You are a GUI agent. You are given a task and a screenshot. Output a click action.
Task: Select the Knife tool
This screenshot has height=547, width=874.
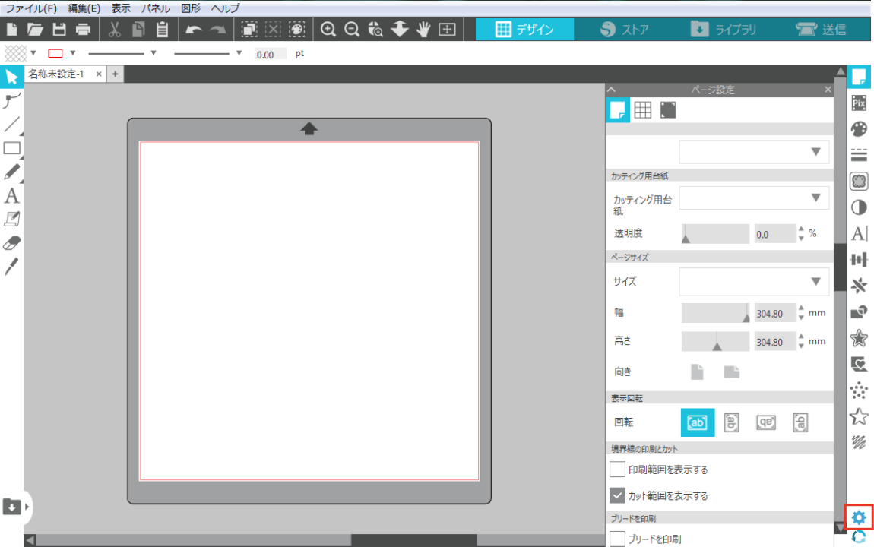coord(11,267)
